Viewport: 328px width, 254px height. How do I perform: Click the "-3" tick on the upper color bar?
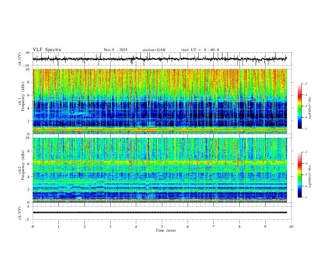[x=305, y=83]
